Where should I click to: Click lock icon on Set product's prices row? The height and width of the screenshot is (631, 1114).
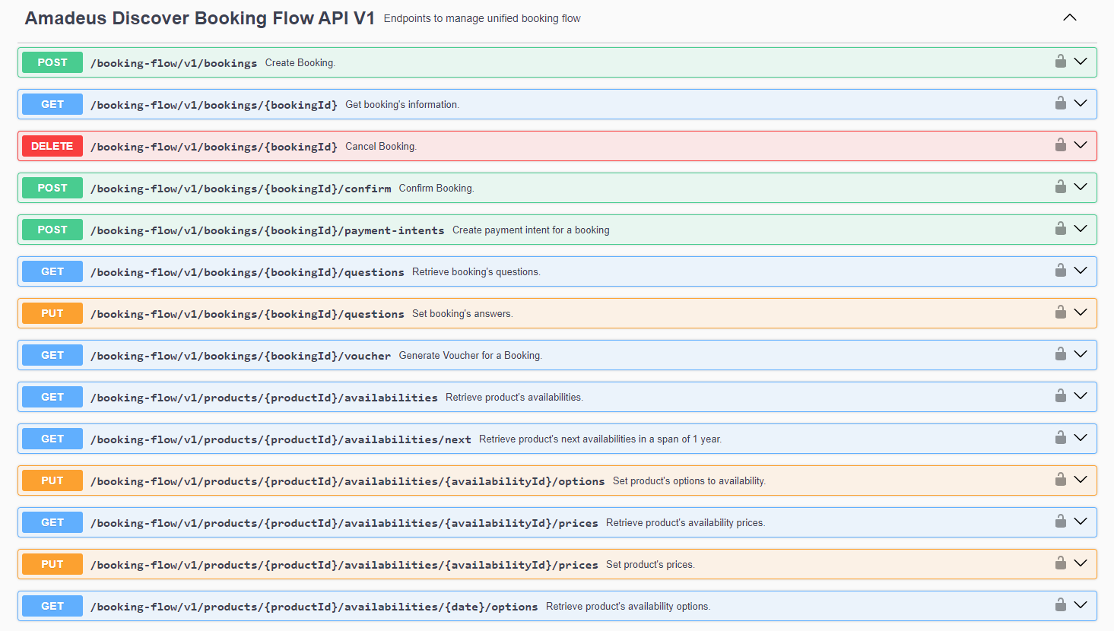tap(1060, 563)
